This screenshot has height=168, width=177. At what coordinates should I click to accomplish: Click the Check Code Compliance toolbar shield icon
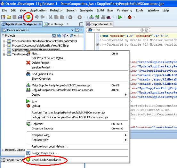(28, 17)
